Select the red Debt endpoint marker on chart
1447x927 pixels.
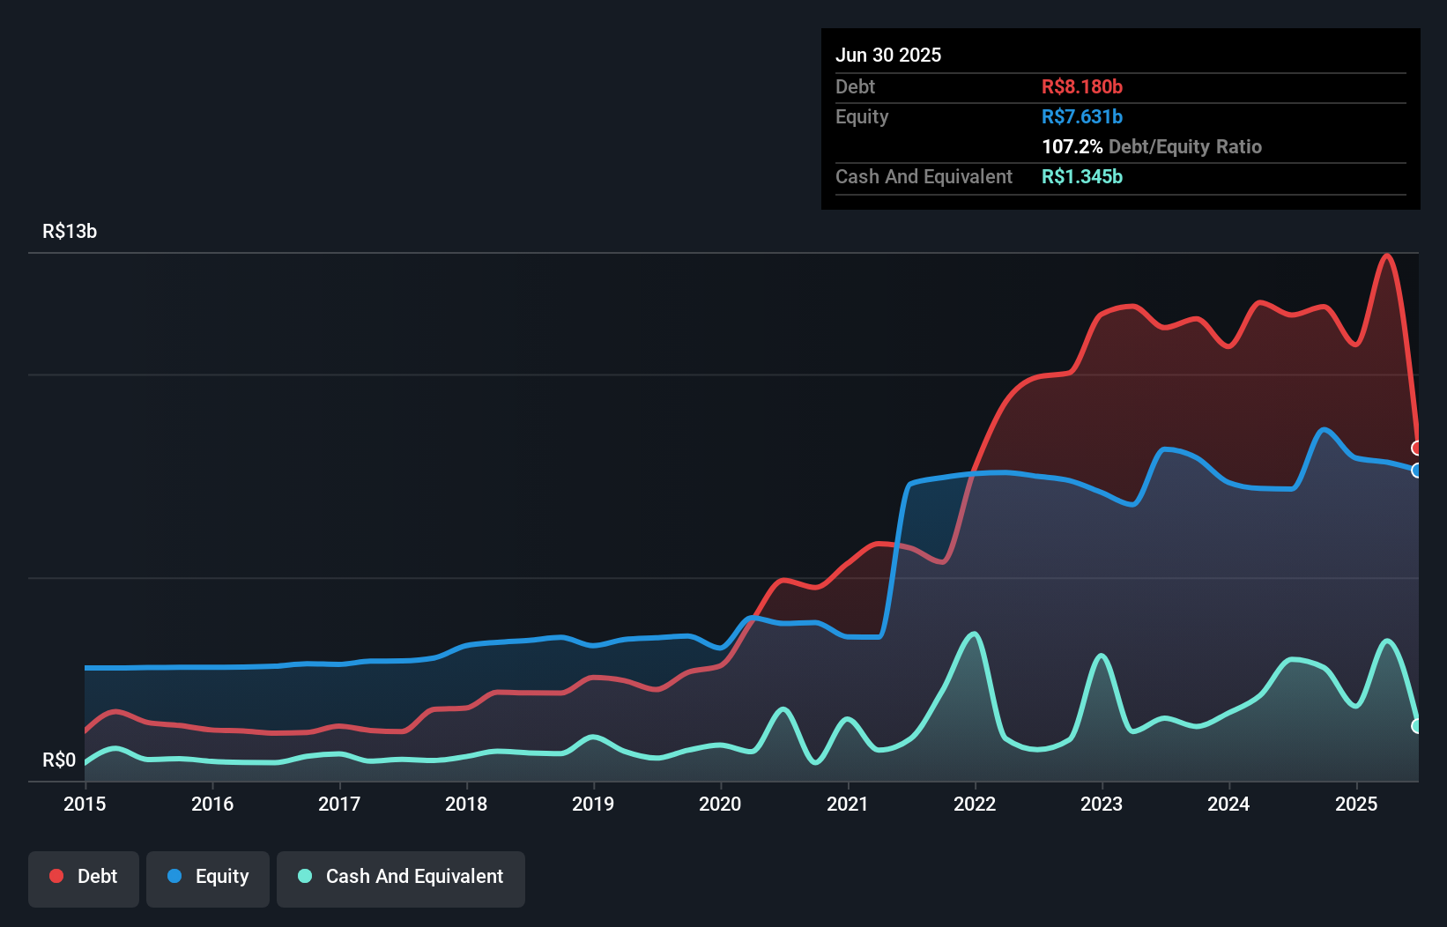pyautogui.click(x=1417, y=448)
